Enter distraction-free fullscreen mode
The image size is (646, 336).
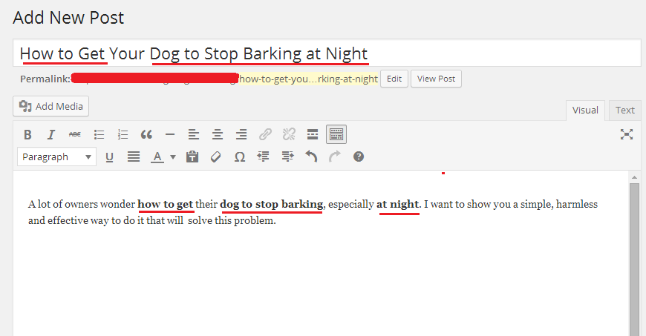[x=627, y=134]
